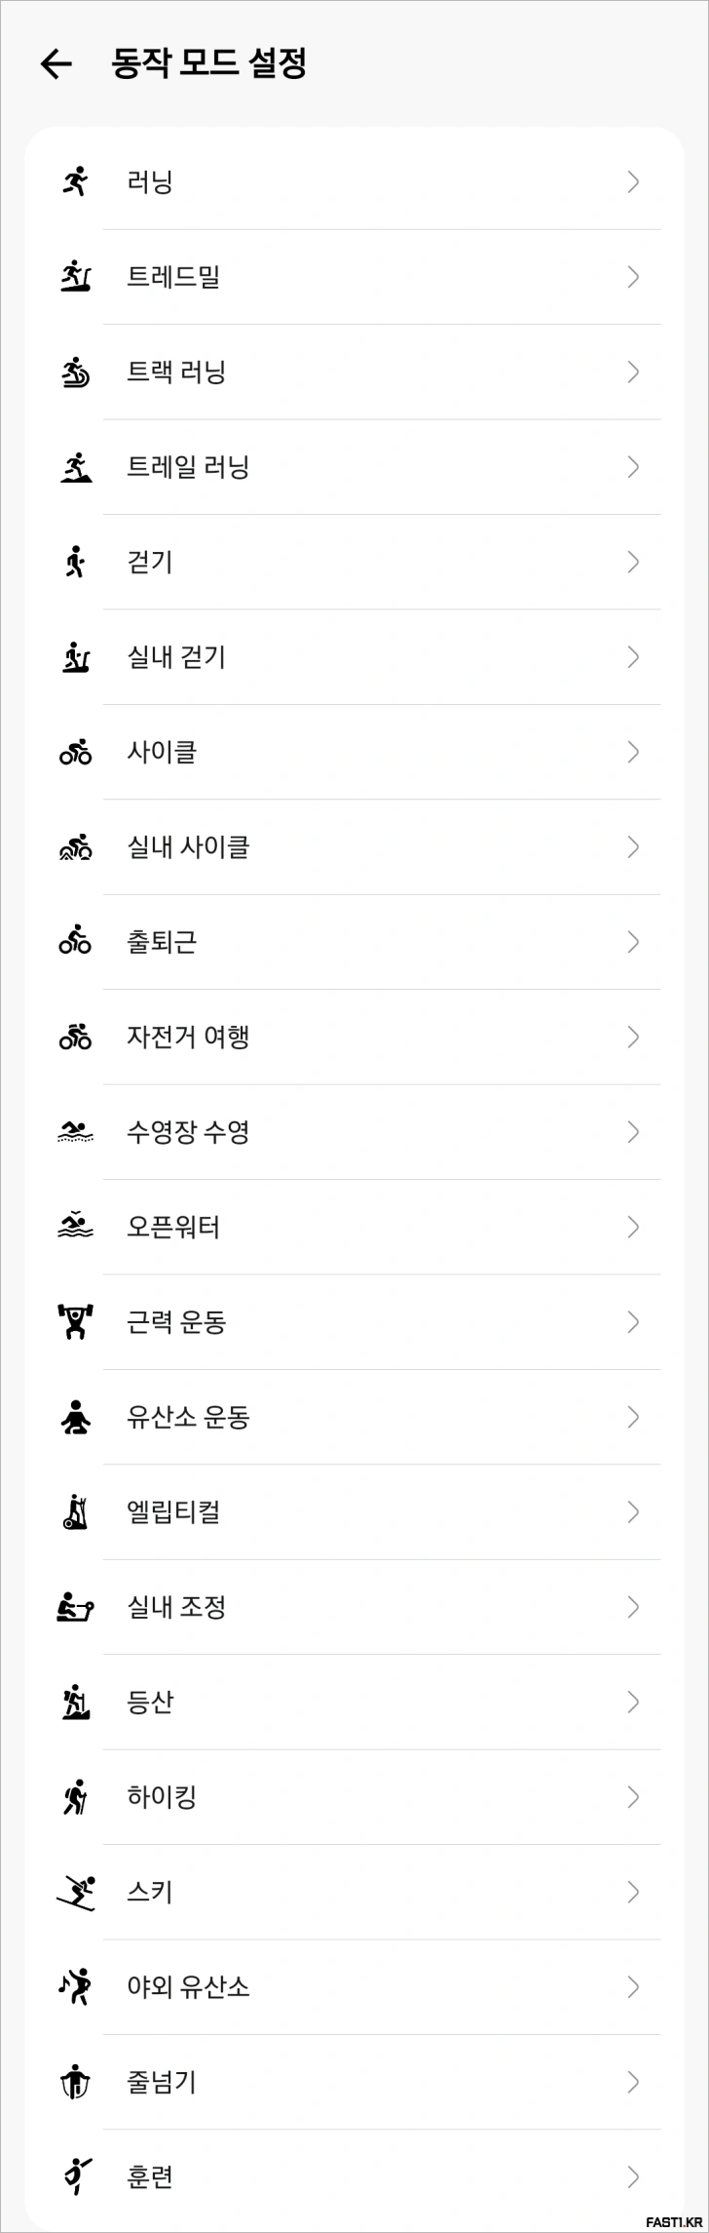Select the track running icon
This screenshot has height=2233, width=709.
74,372
